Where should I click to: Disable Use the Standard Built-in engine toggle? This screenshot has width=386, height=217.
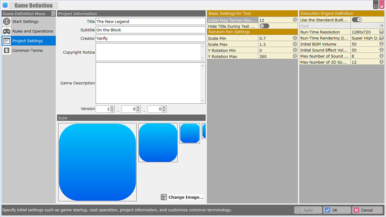click(356, 20)
